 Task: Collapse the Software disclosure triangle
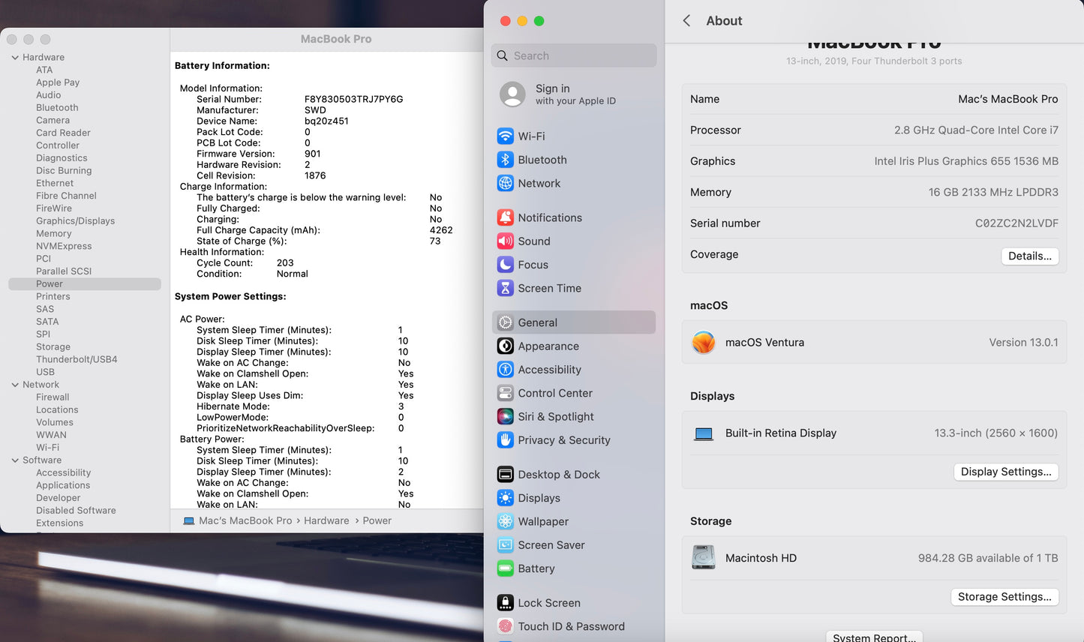point(15,460)
